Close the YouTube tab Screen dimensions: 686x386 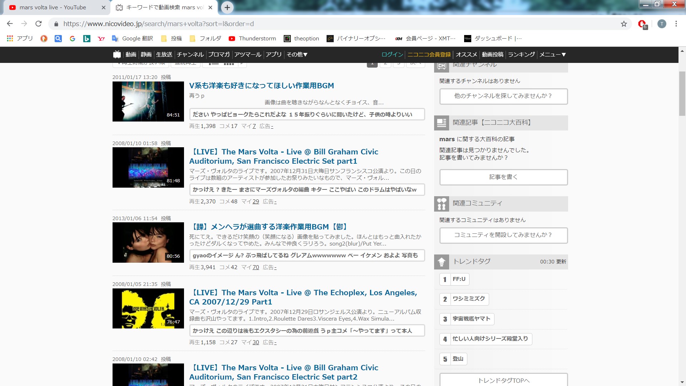point(104,8)
